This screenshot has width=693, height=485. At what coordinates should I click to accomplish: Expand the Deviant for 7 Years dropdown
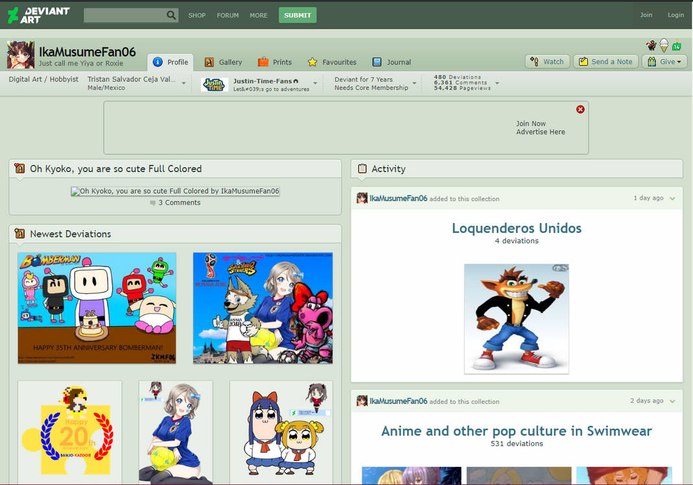[414, 83]
